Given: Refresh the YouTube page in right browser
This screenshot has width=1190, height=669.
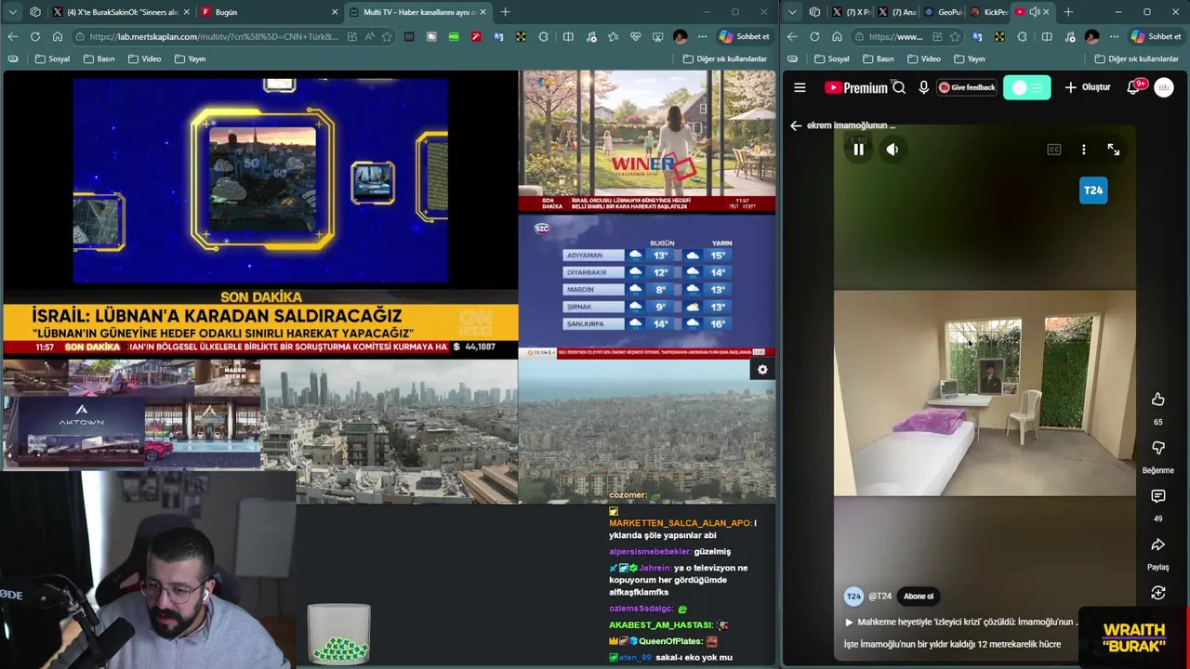Looking at the screenshot, I should [x=814, y=36].
